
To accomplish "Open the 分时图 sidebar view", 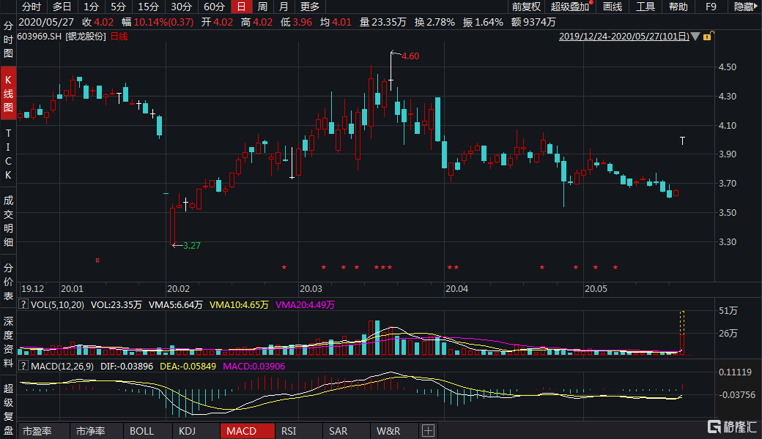I will 8,40.
